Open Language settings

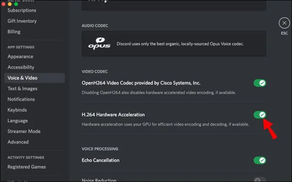(x=18, y=121)
